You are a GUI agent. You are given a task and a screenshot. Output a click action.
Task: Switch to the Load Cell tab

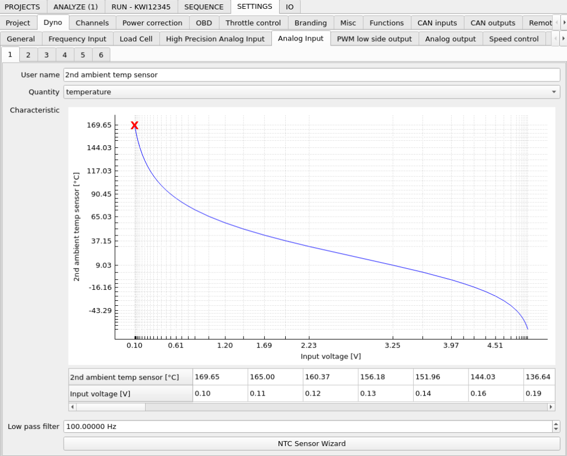(136, 39)
